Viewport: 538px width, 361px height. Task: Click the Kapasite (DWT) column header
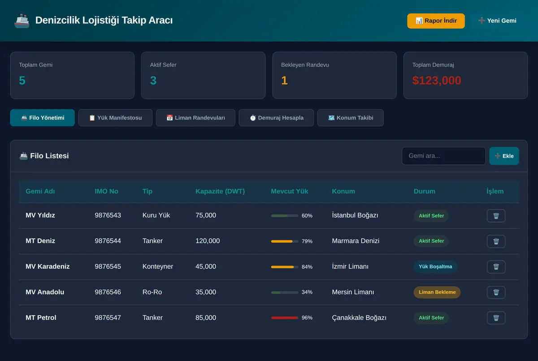click(220, 191)
